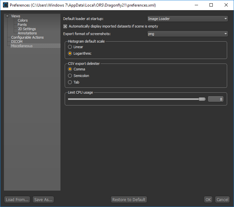The width and height of the screenshot is (234, 207).
Task: Open the Default loader at startup dropdown
Action: pos(187,19)
